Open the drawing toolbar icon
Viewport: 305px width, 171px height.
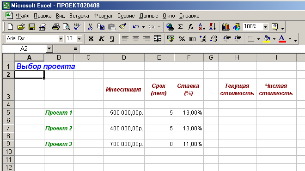[x=237, y=27]
